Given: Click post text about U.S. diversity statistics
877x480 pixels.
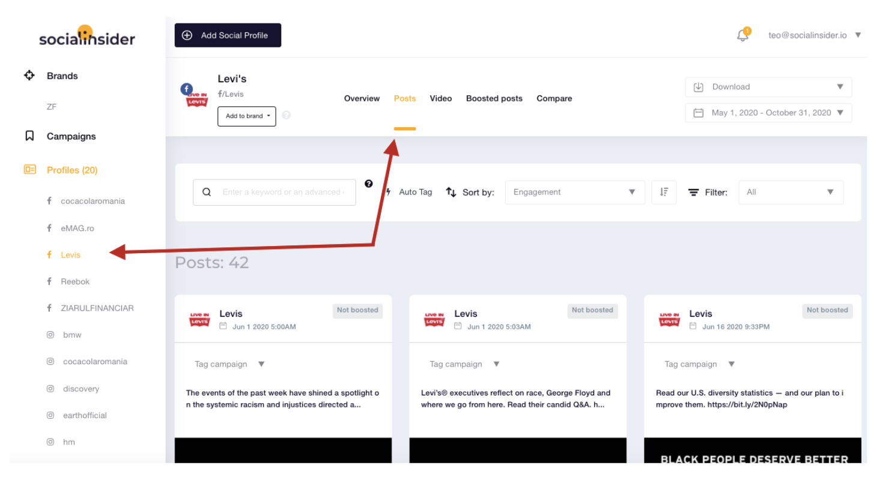Looking at the screenshot, I should coord(750,399).
